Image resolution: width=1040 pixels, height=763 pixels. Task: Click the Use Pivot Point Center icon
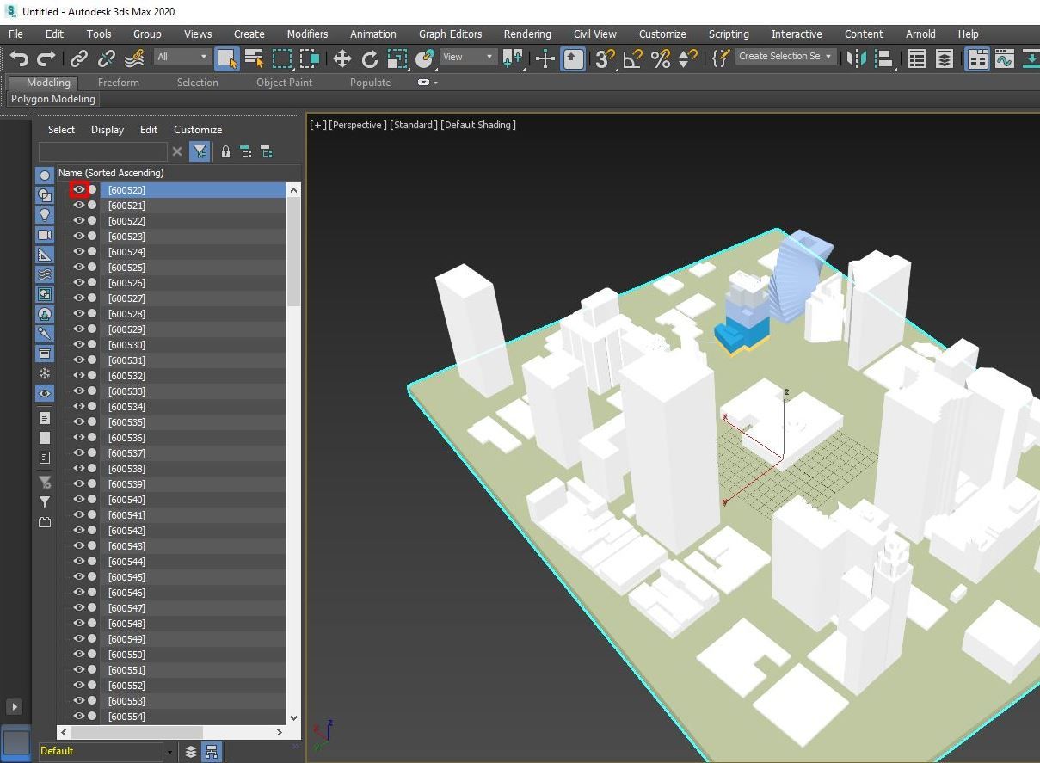click(514, 58)
